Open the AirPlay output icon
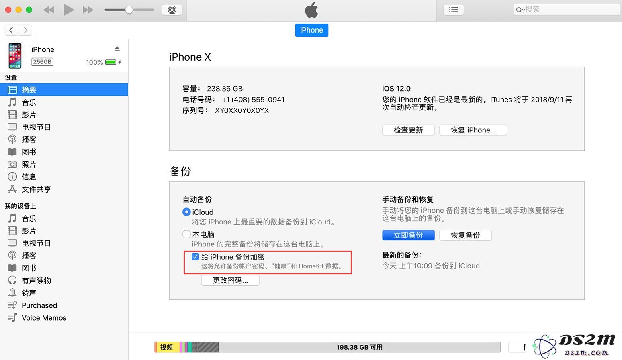 click(172, 10)
